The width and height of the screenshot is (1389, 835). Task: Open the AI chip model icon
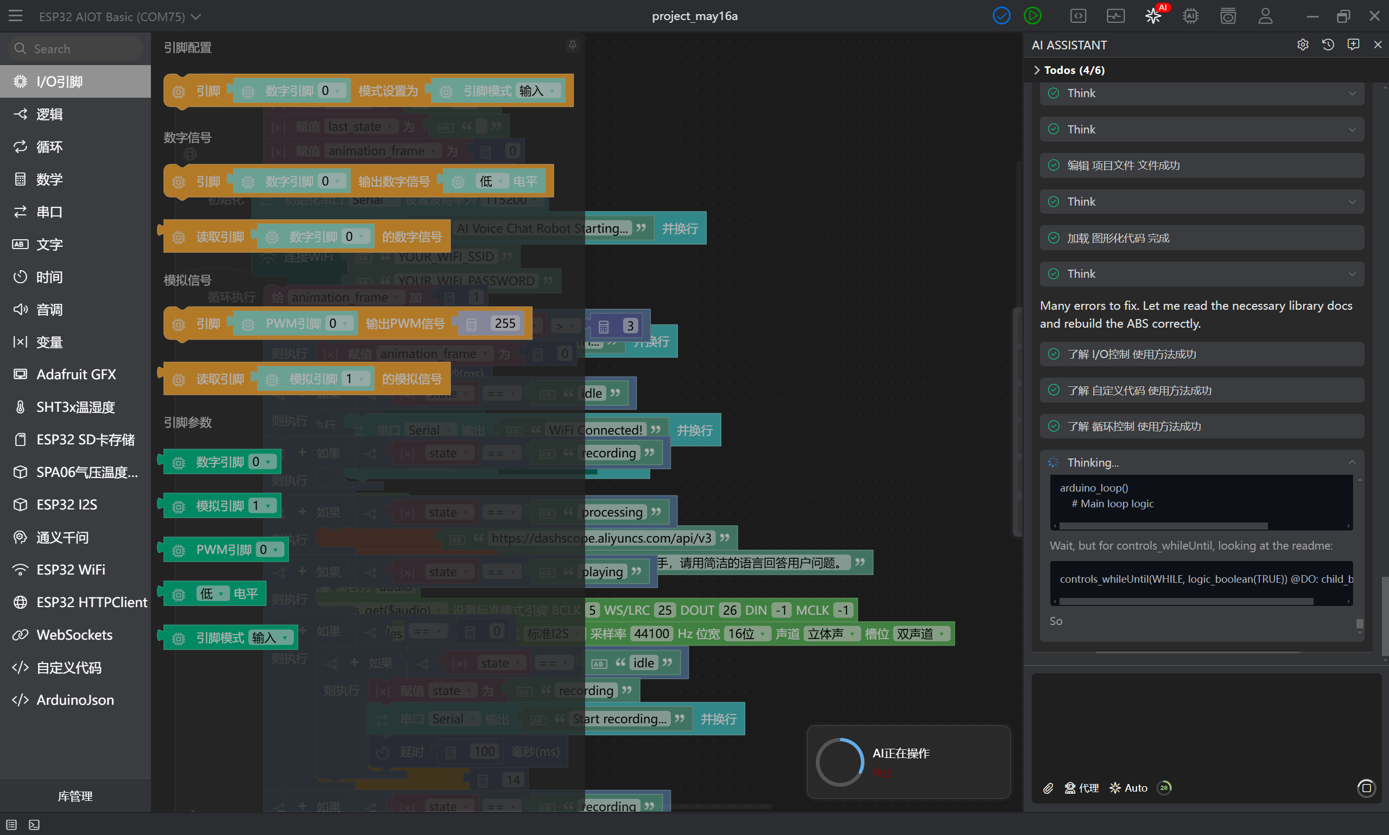(x=1190, y=16)
